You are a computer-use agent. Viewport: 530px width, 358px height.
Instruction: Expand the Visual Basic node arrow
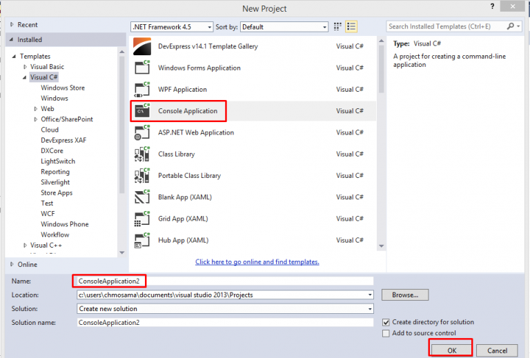click(25, 67)
